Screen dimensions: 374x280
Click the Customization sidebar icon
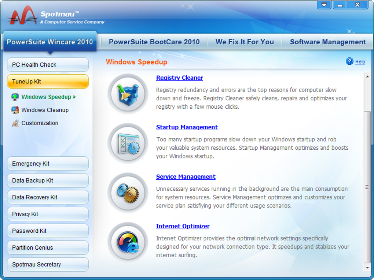click(15, 123)
